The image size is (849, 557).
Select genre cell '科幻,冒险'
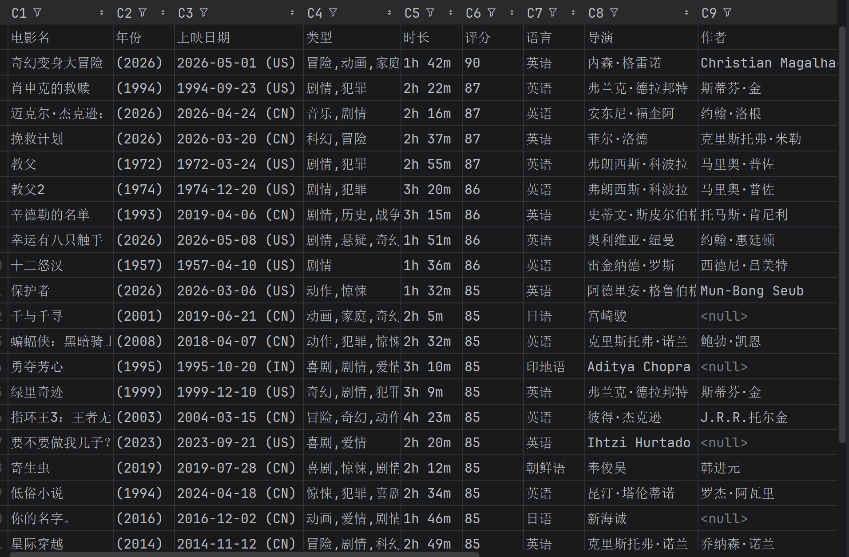(352, 139)
